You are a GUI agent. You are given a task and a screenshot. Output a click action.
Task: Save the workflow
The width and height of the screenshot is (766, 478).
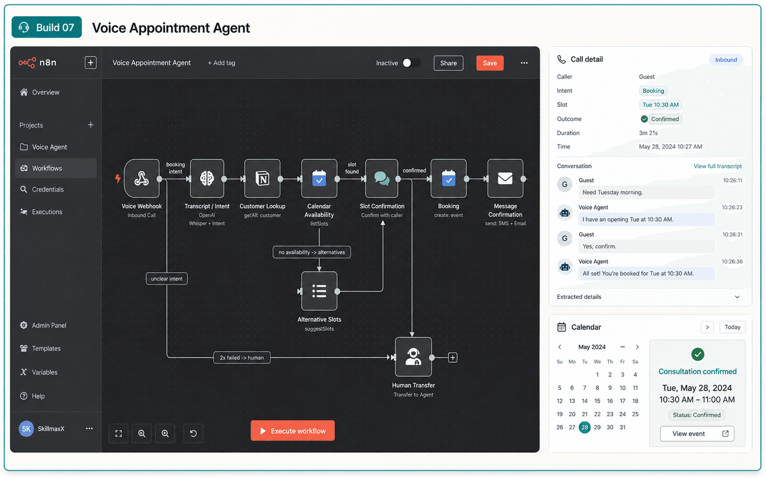point(490,63)
